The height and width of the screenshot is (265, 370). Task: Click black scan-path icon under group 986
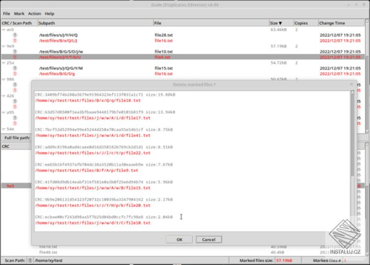(x=15, y=85)
